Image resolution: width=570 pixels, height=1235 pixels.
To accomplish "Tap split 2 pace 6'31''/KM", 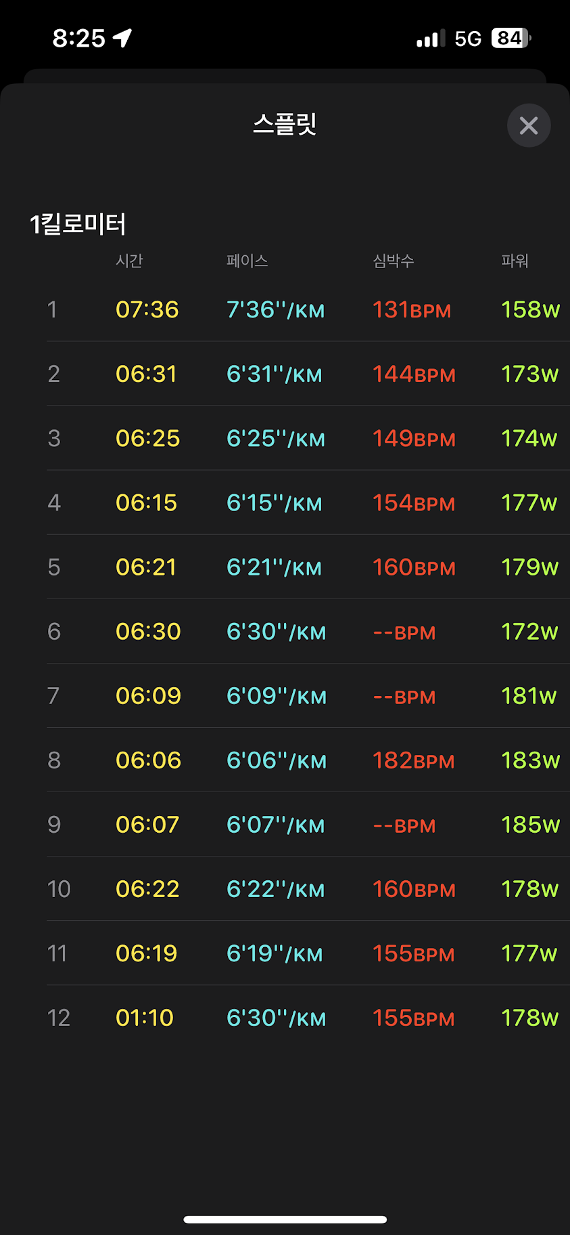I will (x=275, y=374).
